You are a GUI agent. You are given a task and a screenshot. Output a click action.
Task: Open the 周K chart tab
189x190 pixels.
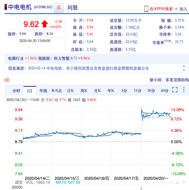pos(84,91)
